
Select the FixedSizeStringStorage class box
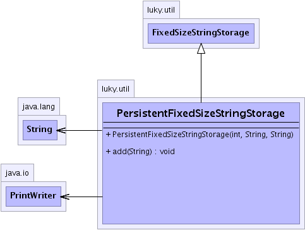201,33
